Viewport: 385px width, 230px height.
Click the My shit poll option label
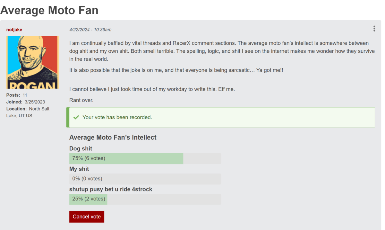(x=79, y=169)
